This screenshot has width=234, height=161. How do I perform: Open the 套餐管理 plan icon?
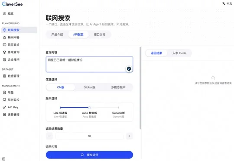click(x=4, y=115)
